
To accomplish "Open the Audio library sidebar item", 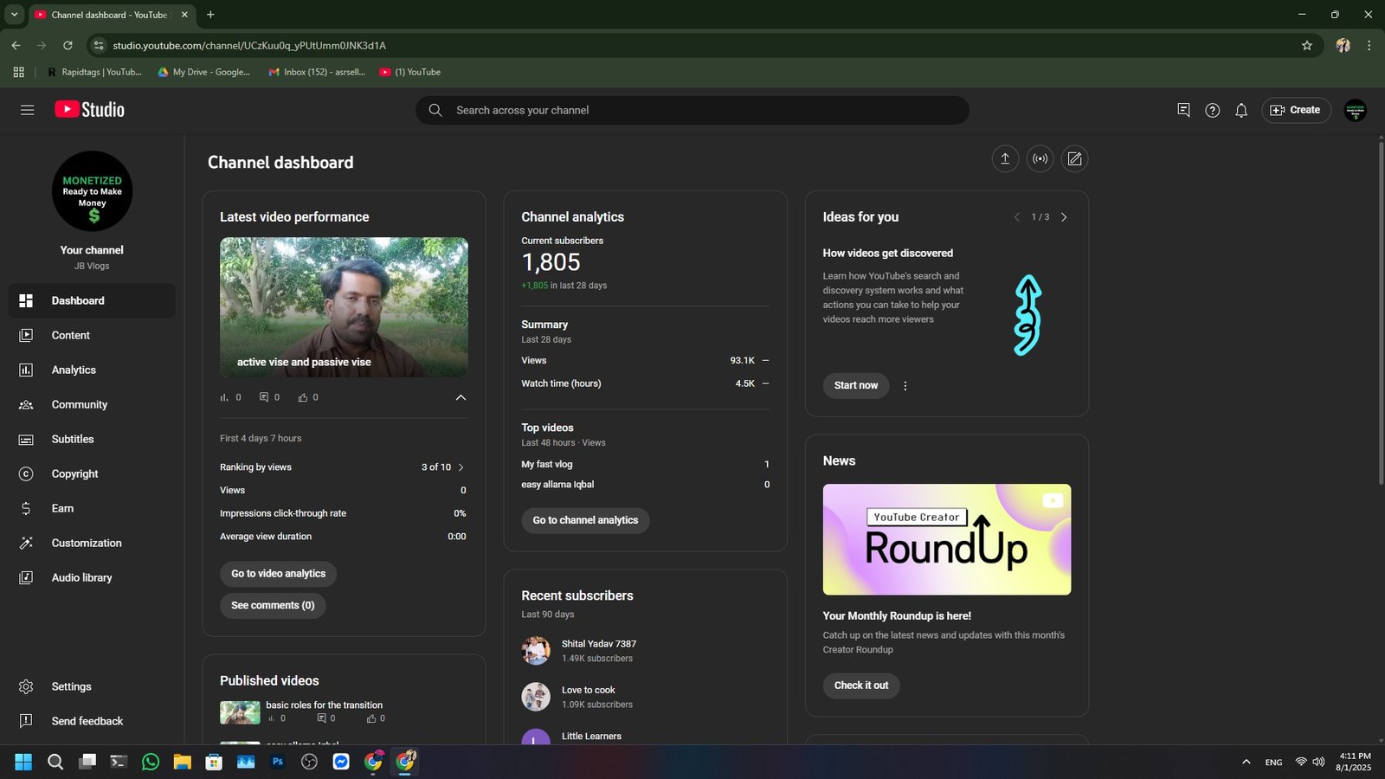I will [x=92, y=577].
